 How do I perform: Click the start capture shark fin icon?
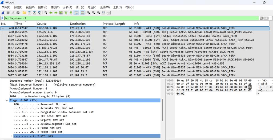coord(3,13)
